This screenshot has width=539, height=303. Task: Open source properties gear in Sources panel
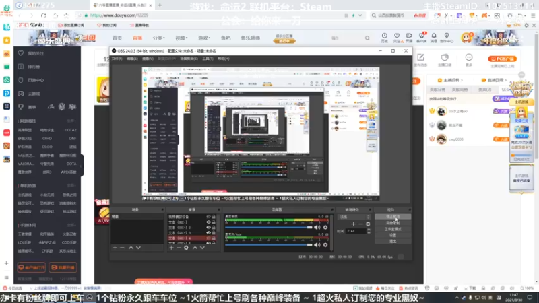tap(186, 248)
